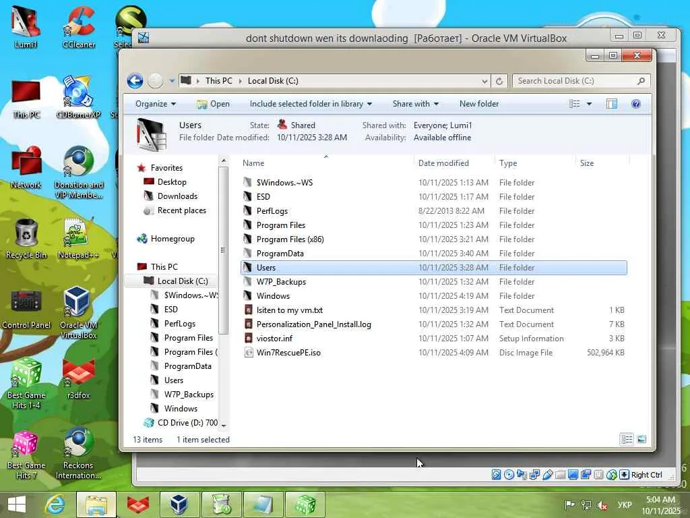The image size is (690, 518).
Task: Click Local Disk (C:) breadcrumb segment
Action: (x=273, y=81)
